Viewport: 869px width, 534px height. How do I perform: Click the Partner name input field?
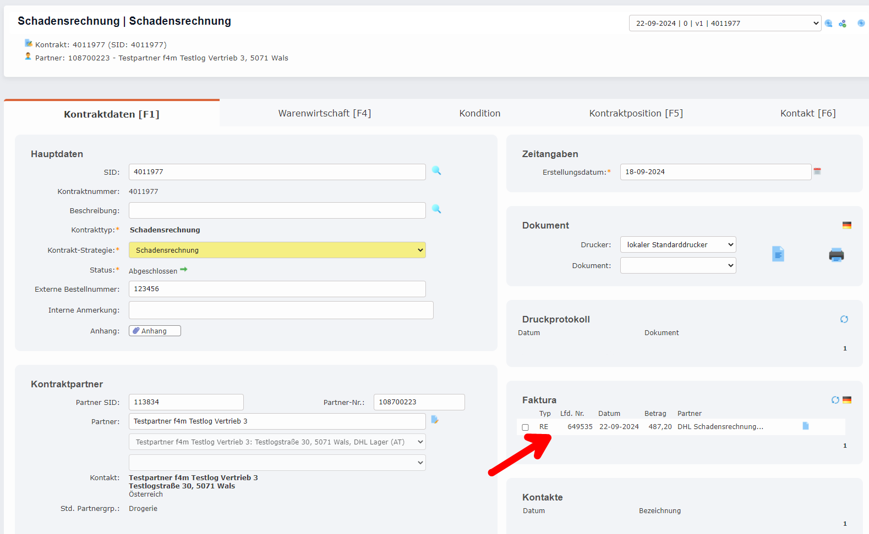click(277, 421)
